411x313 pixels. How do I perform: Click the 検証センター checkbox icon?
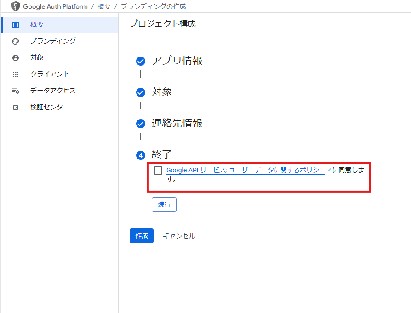pyautogui.click(x=16, y=108)
